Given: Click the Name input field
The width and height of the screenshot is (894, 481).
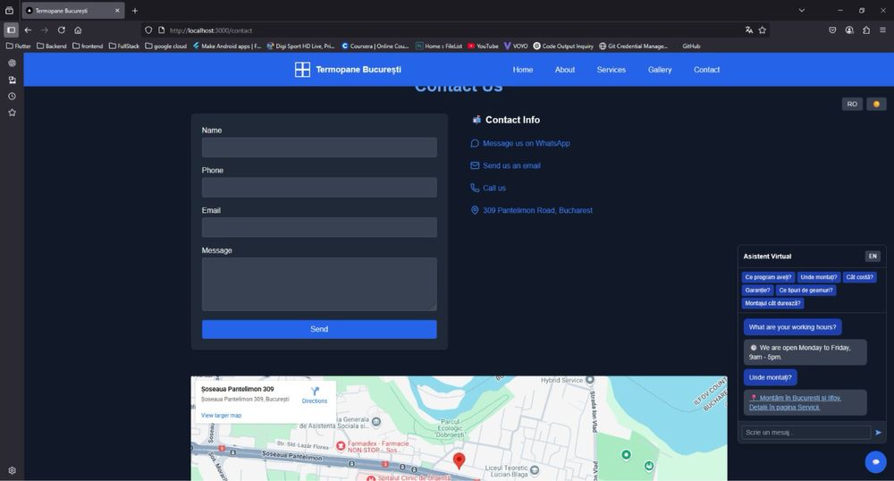Looking at the screenshot, I should (x=319, y=147).
